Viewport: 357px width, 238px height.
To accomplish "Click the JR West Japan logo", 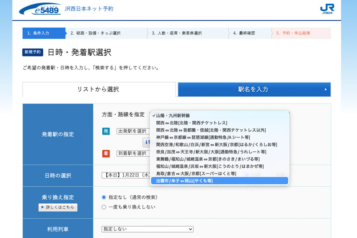I will tap(327, 9).
